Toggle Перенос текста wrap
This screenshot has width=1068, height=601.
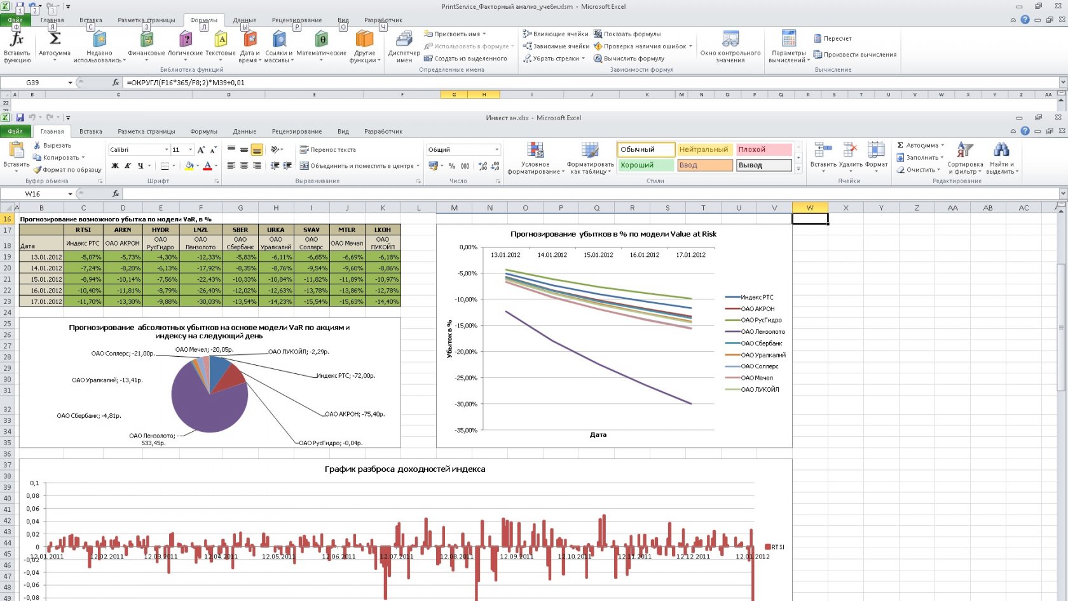pos(328,150)
